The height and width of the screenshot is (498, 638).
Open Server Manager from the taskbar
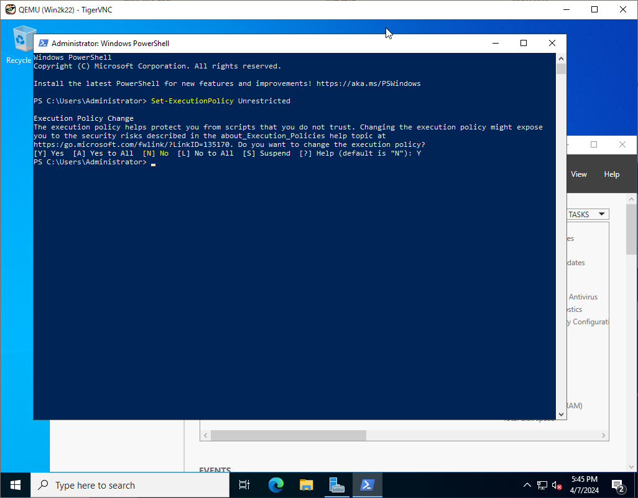click(x=336, y=485)
